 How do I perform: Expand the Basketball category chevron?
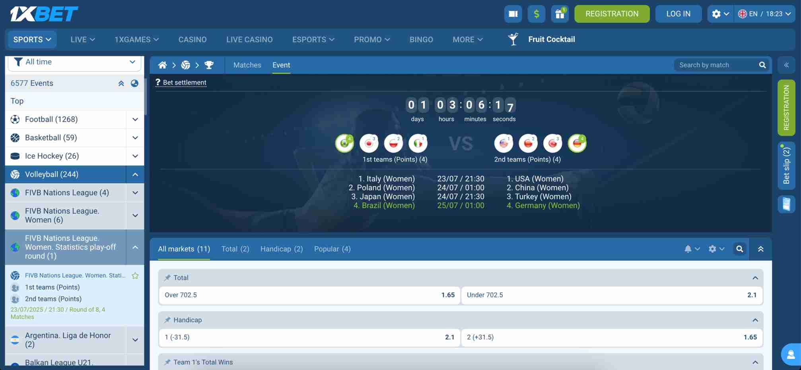[x=135, y=138]
